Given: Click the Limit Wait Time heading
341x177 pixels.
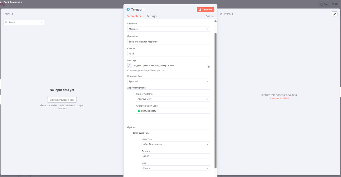Looking at the screenshot, I should (141, 133).
